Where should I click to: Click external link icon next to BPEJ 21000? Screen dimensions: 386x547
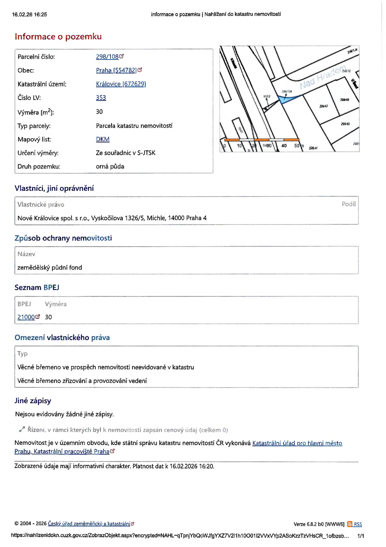38,317
